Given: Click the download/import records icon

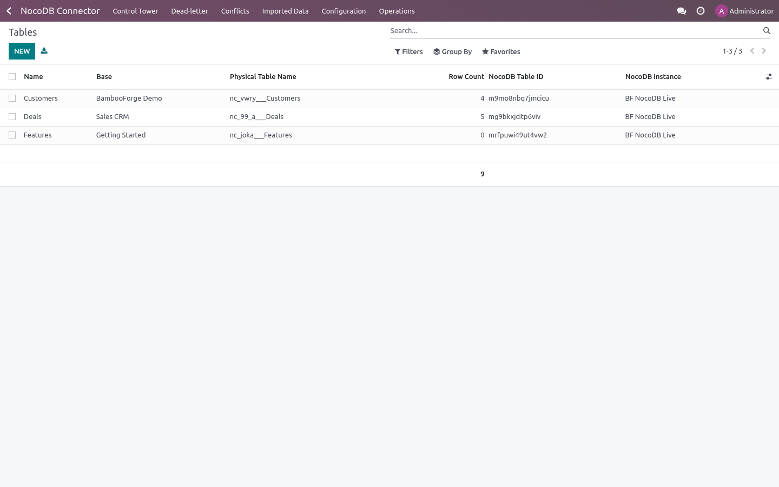Looking at the screenshot, I should click(x=44, y=51).
